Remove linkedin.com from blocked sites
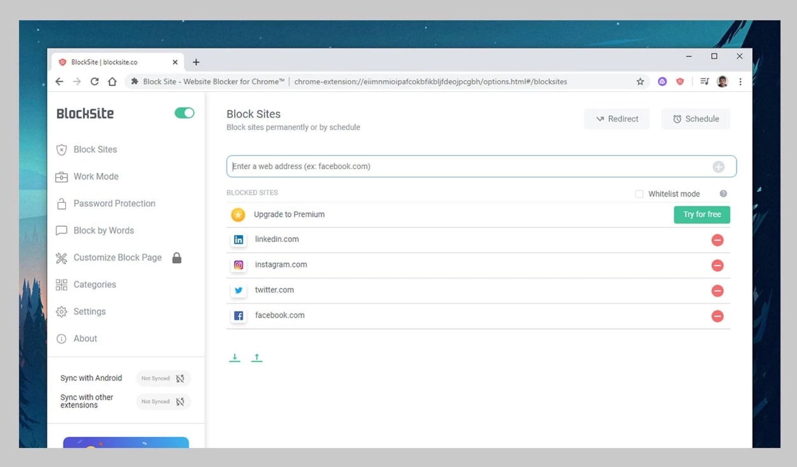The image size is (797, 467). 717,240
